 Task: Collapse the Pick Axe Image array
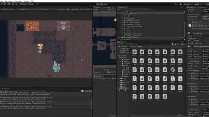(x=187, y=71)
